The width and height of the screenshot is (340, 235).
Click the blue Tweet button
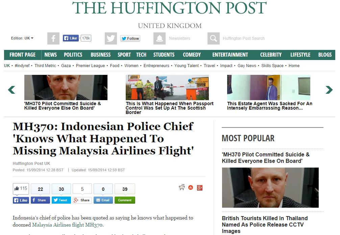point(61,200)
